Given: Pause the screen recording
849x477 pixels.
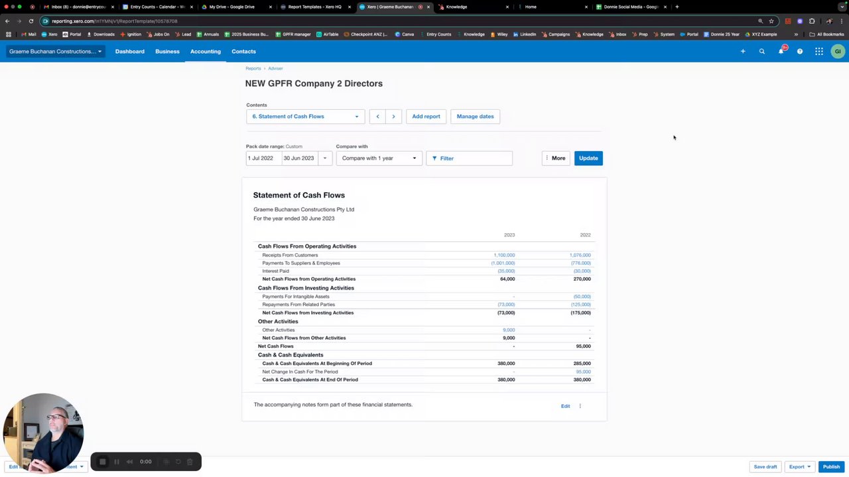Looking at the screenshot, I should coord(116,462).
